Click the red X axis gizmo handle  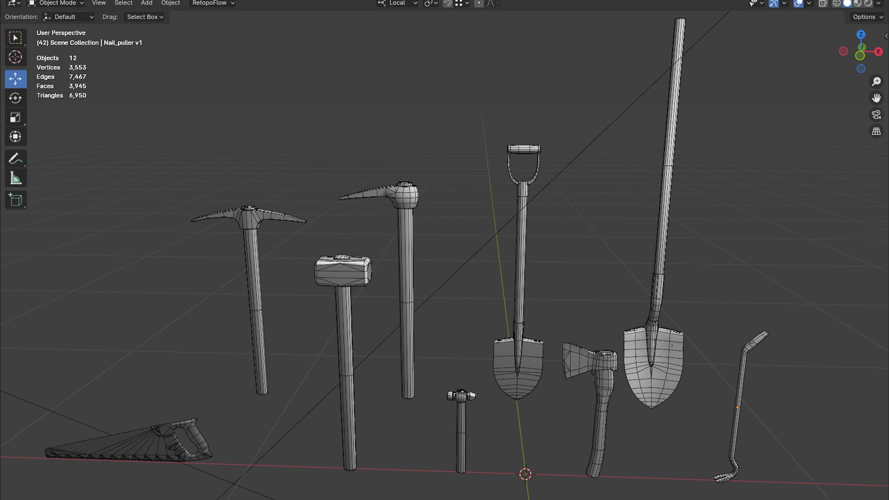tap(878, 51)
